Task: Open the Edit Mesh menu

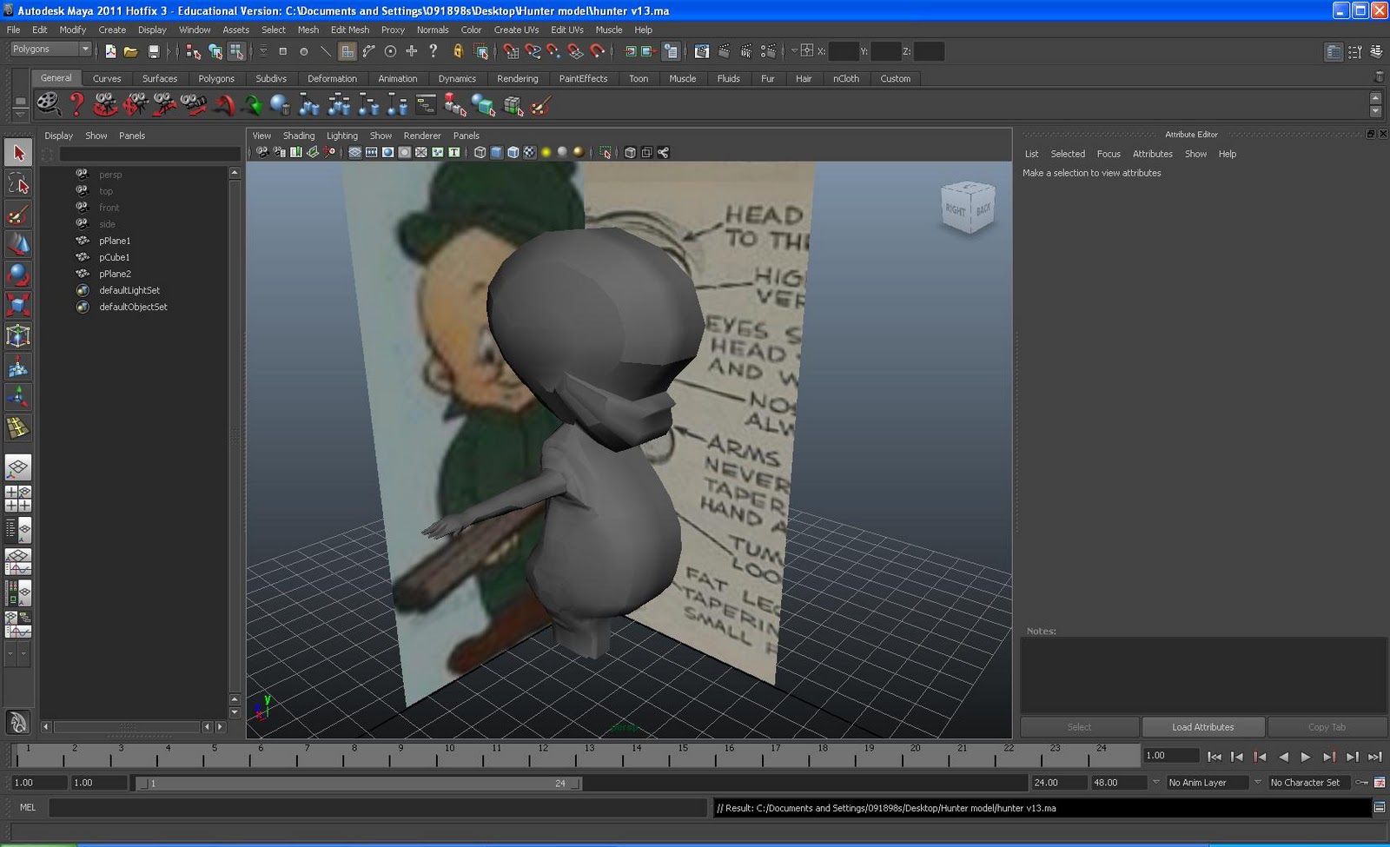Action: pyautogui.click(x=349, y=30)
